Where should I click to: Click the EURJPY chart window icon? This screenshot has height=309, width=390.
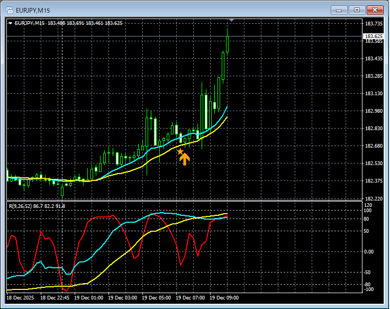9,10
